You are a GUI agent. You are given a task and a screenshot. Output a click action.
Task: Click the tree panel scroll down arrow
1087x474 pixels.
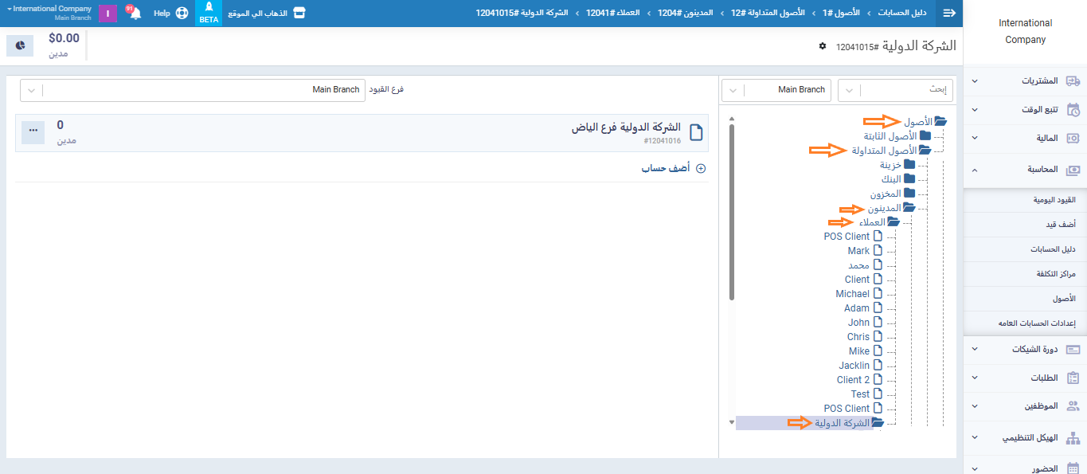click(x=731, y=422)
